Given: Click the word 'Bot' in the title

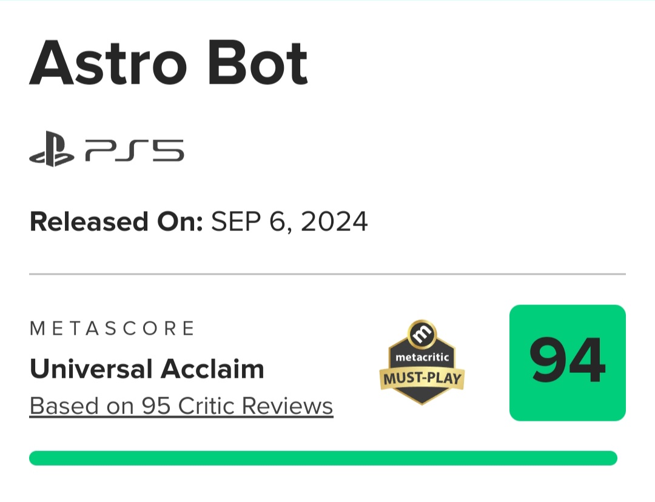Looking at the screenshot, I should point(257,63).
